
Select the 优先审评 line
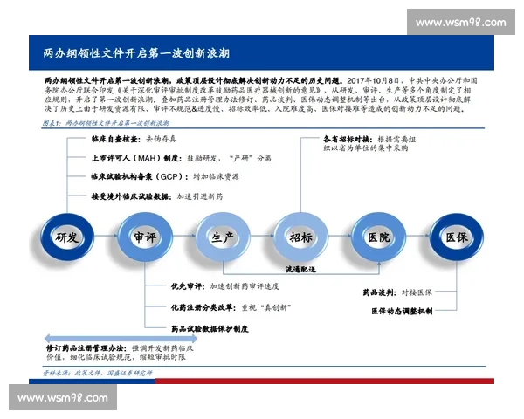[x=225, y=286]
